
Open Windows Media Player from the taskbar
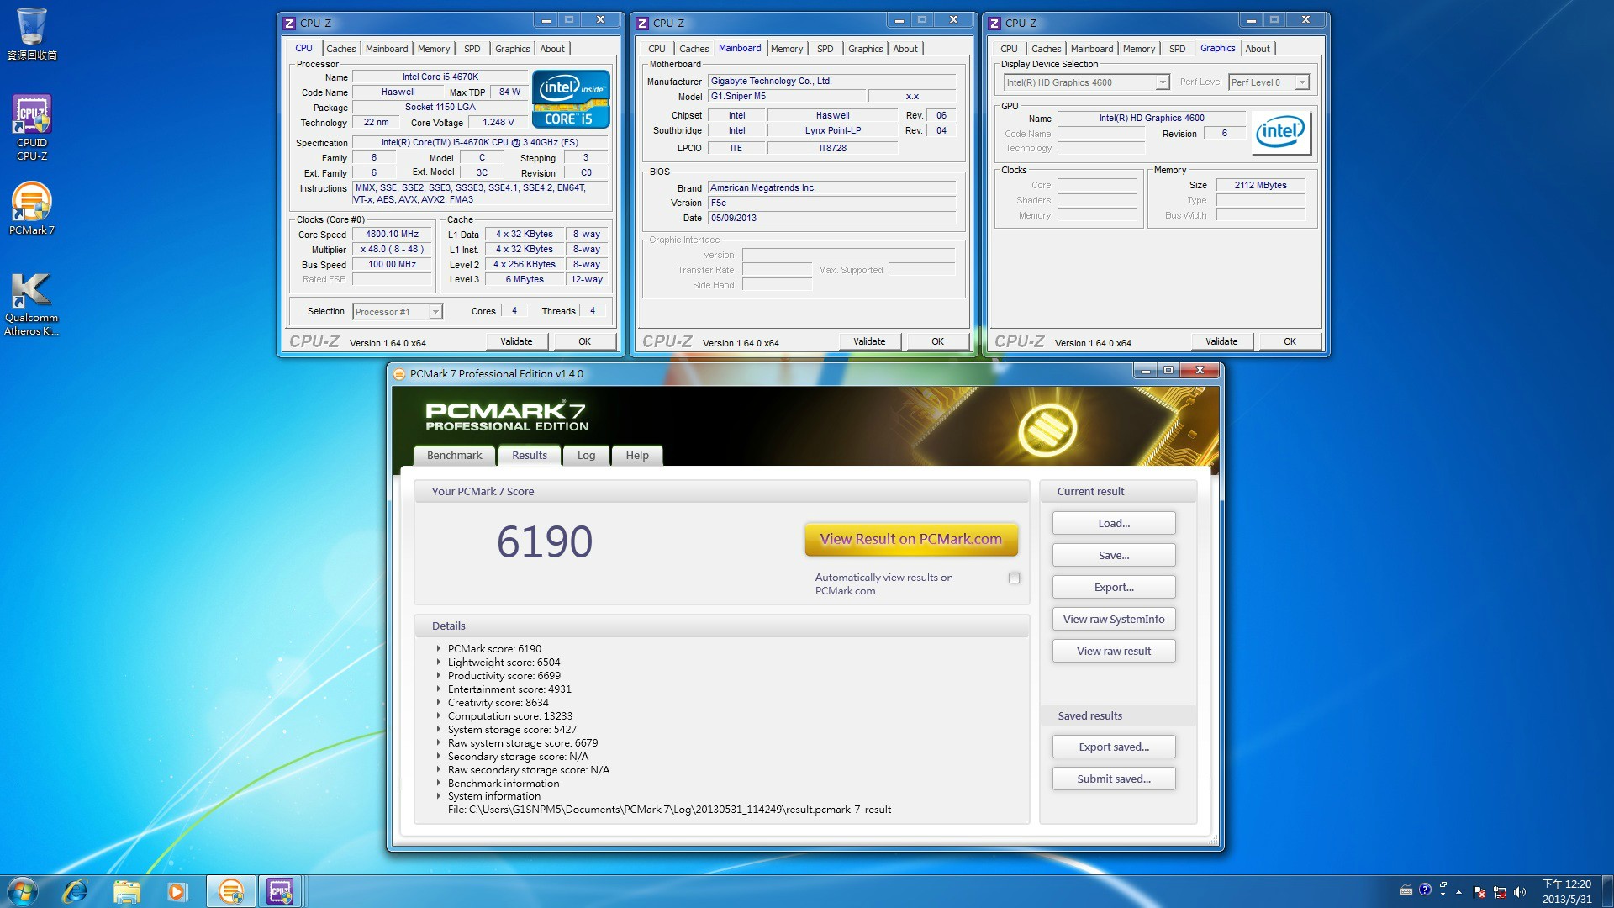pyautogui.click(x=177, y=891)
